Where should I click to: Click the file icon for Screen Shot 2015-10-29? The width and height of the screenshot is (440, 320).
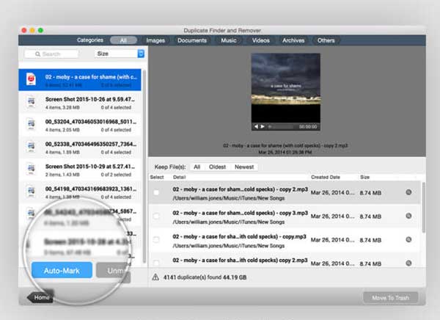[31, 169]
